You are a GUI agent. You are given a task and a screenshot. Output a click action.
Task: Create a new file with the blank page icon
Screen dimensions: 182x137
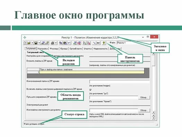pyautogui.click(x=25, y=43)
